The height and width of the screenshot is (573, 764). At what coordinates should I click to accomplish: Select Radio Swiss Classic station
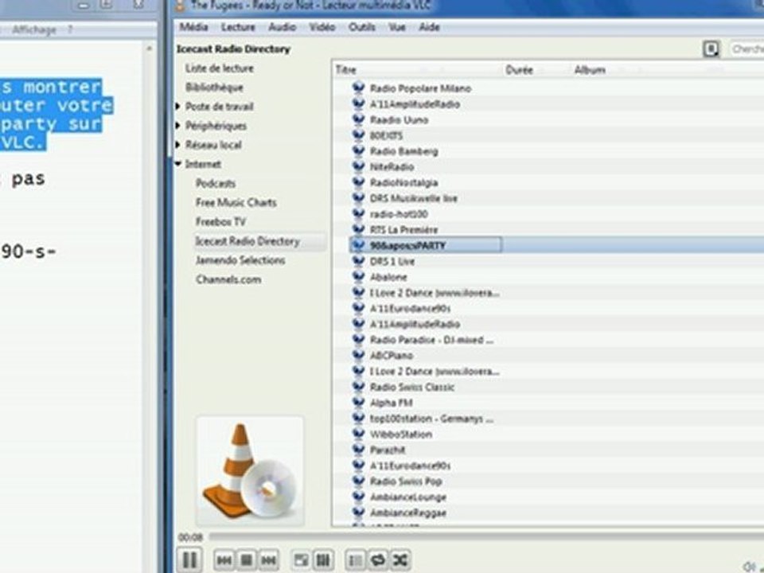pyautogui.click(x=412, y=387)
